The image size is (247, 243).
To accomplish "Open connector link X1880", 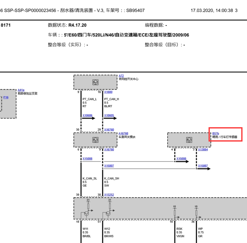I will pyautogui.click(x=108, y=92).
